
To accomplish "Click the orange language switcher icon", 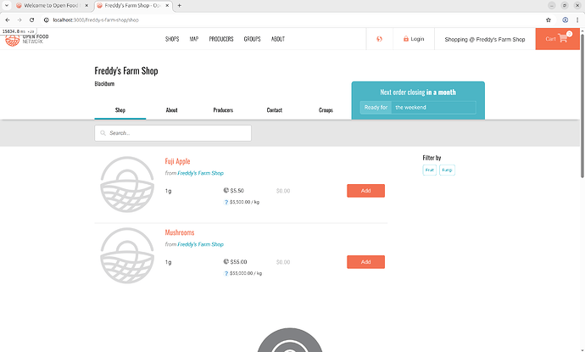I will click(379, 39).
